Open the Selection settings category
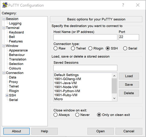This screenshot has width=146, height=137. click(16, 64)
